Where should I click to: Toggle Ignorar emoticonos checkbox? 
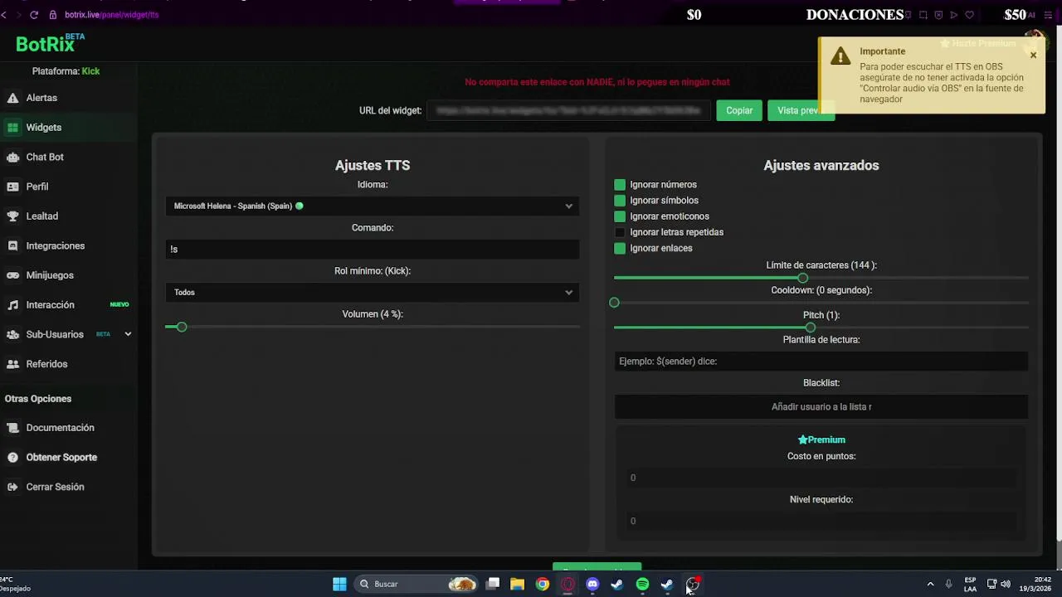[x=620, y=216]
